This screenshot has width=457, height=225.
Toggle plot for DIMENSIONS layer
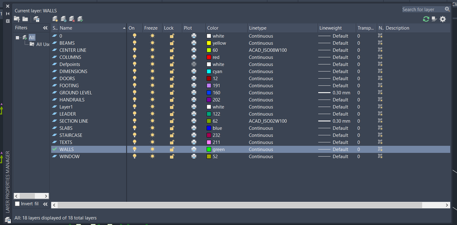194,71
